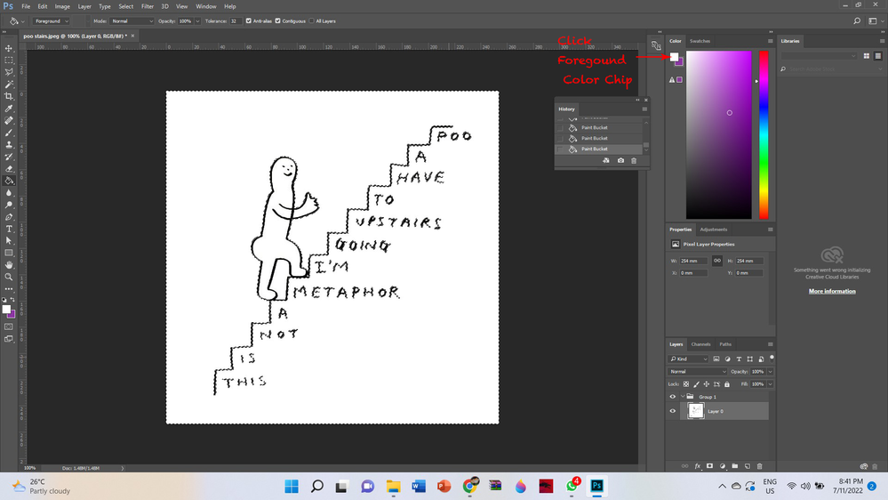The height and width of the screenshot is (500, 888).
Task: Create new document from current state
Action: point(606,160)
